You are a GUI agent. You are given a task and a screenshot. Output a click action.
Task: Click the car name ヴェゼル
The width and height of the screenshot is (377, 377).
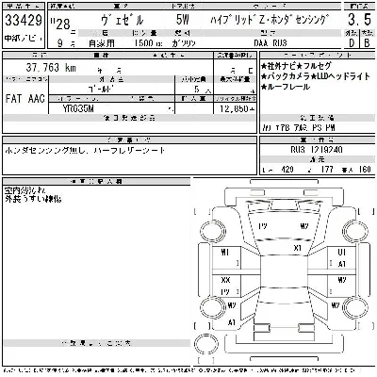(x=122, y=21)
